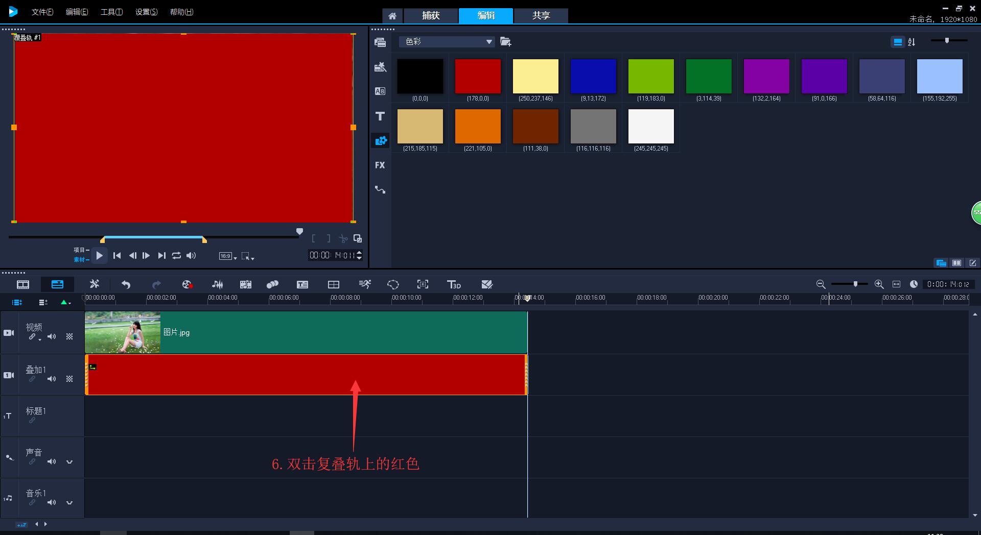Open the Subtitle Editor
Viewport: 981px width, 535px height.
[x=302, y=284]
